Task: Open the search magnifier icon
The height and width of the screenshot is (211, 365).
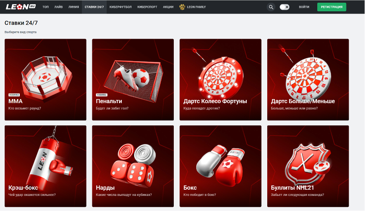Action: (x=271, y=7)
